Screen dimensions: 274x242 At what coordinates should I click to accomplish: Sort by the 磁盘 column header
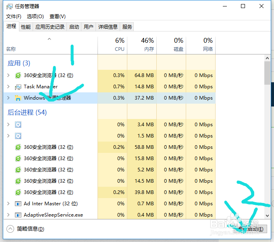pyautogui.click(x=171, y=46)
